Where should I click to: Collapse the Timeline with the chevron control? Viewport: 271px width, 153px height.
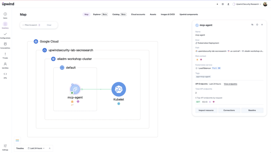[x=49, y=148]
